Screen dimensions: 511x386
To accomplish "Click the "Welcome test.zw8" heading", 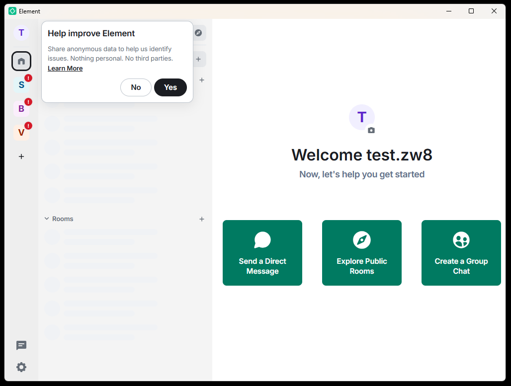I will click(x=362, y=154).
